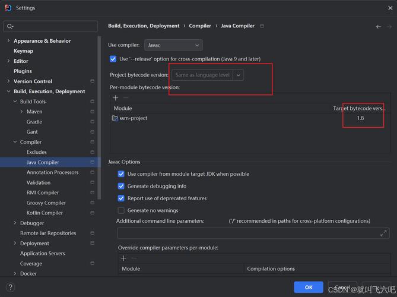The image size is (397, 297).
Task: Toggle the '--release' option for cross-compilation checkbox
Action: pyautogui.click(x=113, y=59)
